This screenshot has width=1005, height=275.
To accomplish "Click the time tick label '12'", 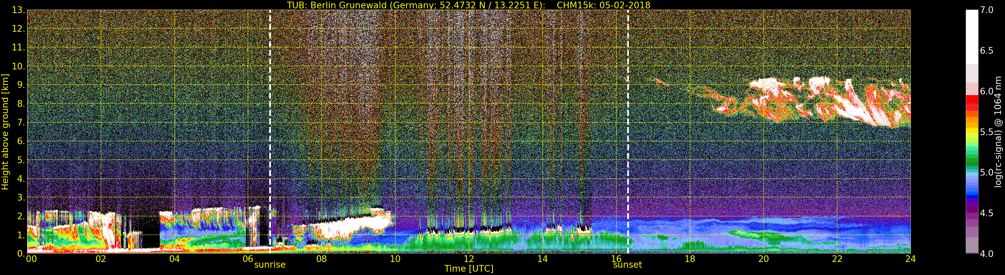I will [469, 259].
